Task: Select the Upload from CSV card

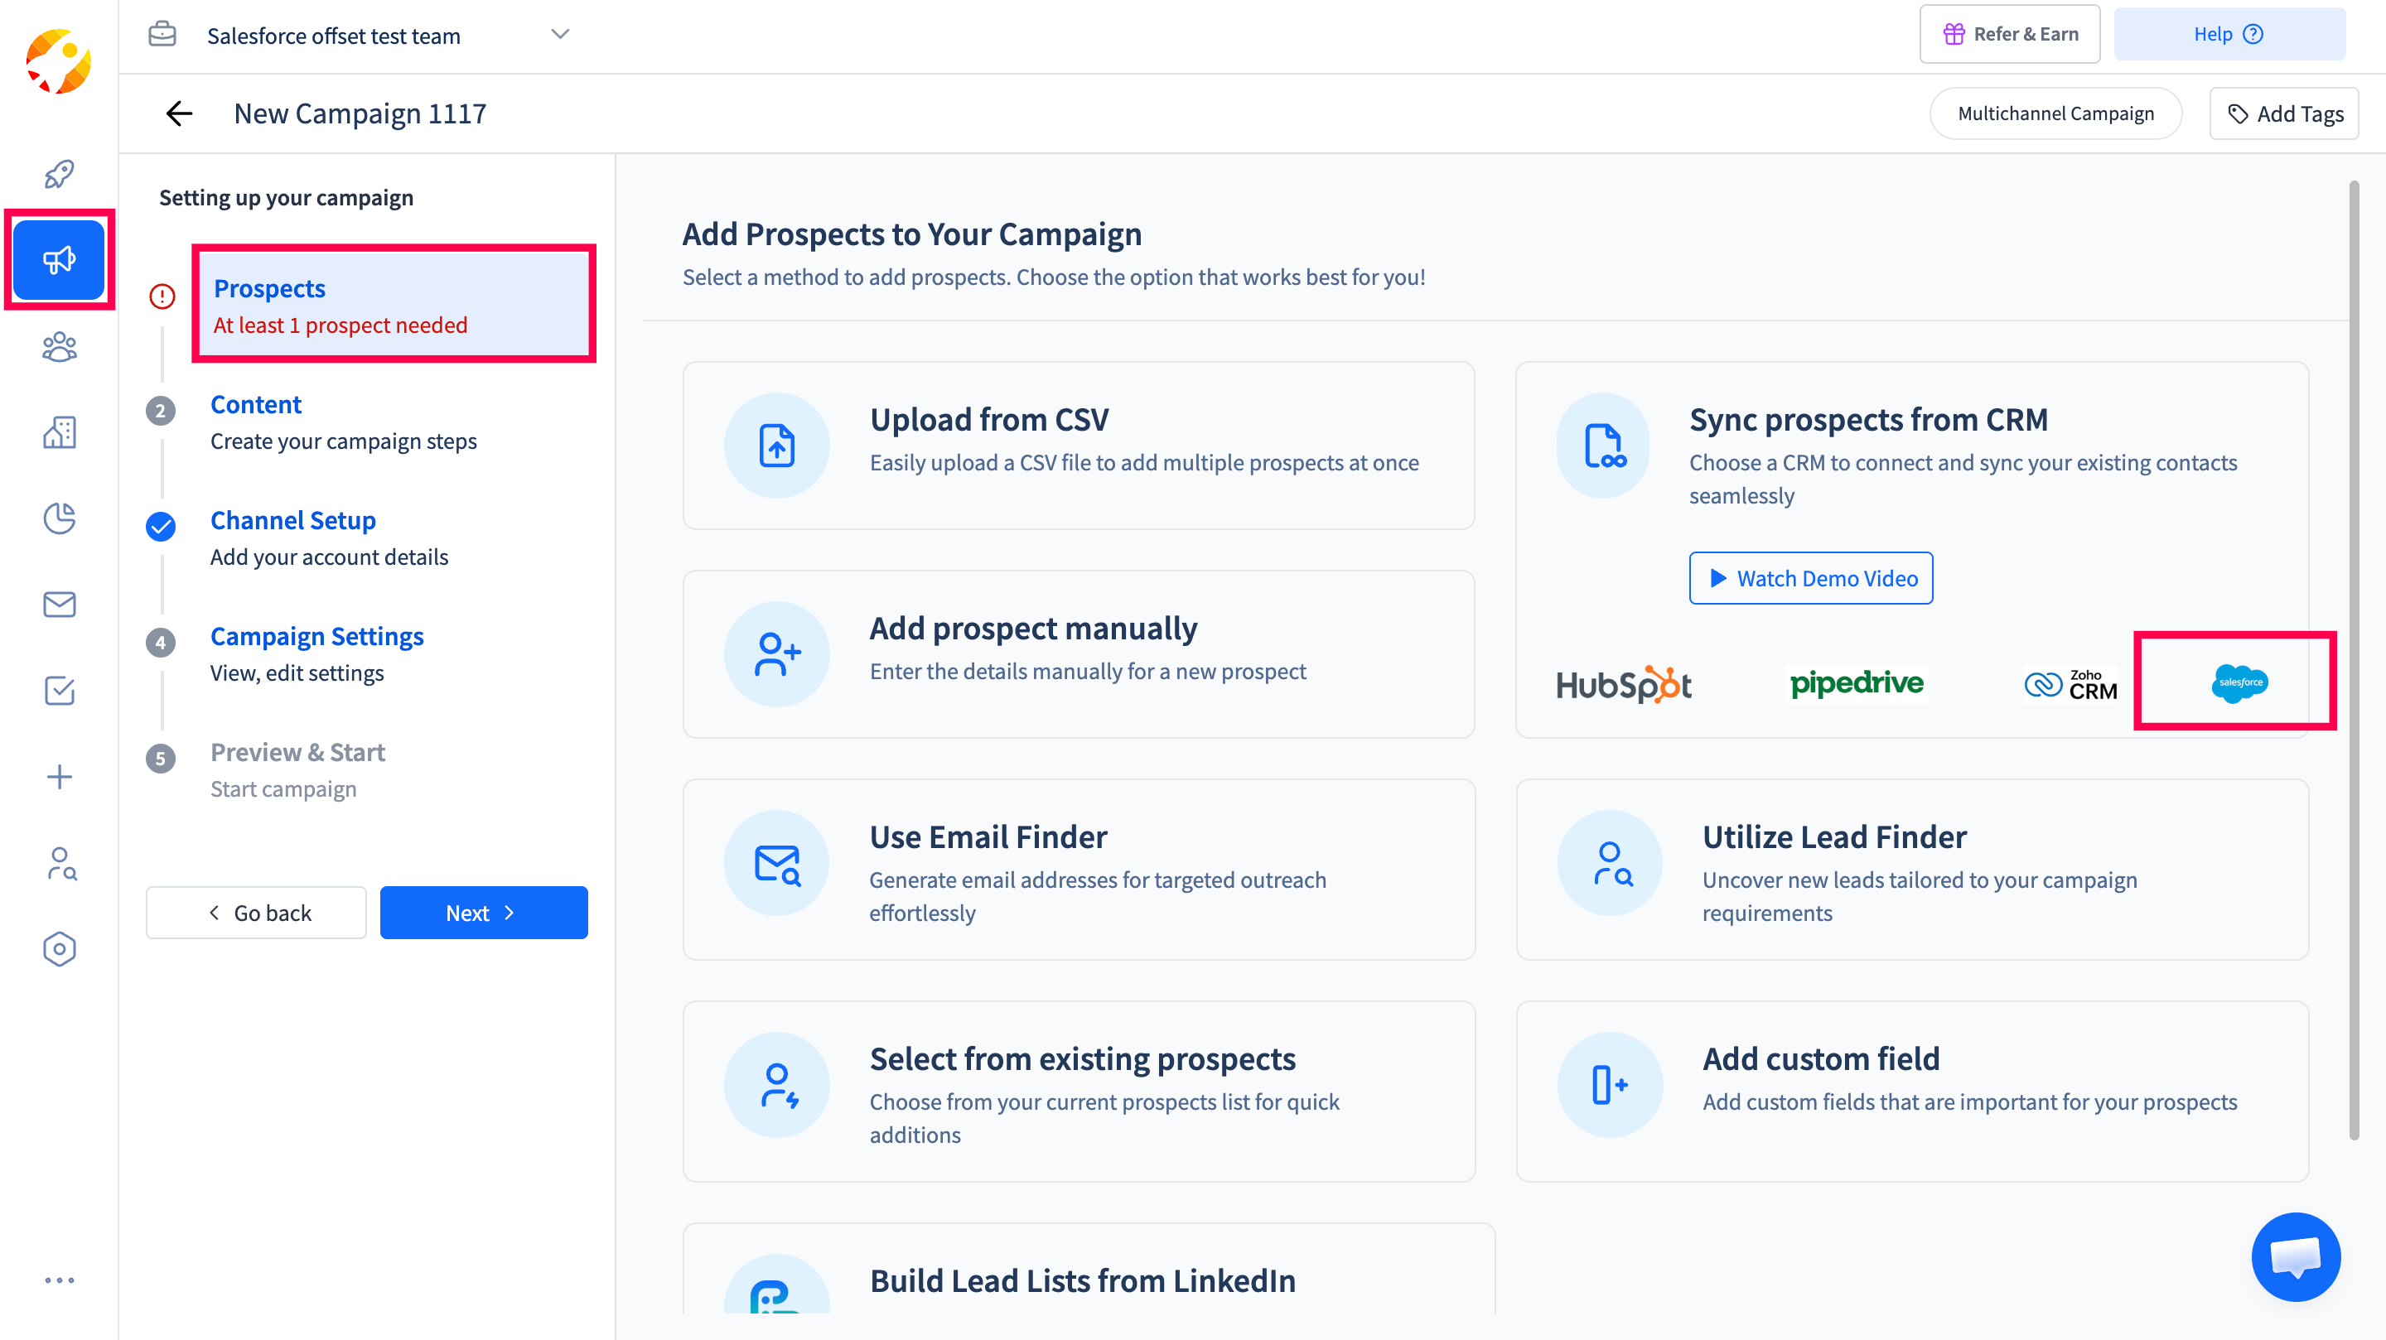Action: (1078, 446)
